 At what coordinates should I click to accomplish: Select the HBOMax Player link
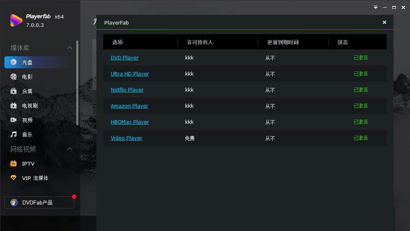(130, 122)
